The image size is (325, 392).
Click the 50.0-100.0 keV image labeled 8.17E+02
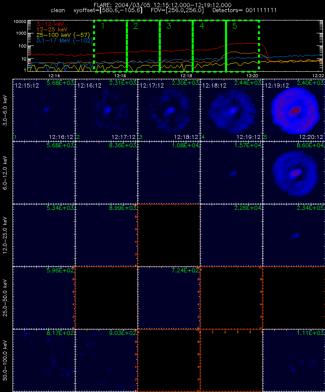[x=44, y=360]
